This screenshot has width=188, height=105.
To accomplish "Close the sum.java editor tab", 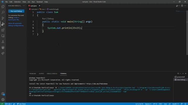I will pos(39,6).
